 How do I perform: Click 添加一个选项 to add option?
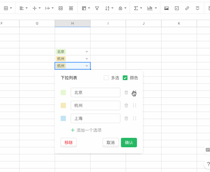(86, 130)
